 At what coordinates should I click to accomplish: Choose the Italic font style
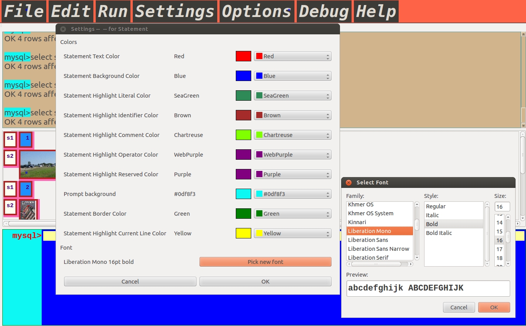tap(454, 215)
